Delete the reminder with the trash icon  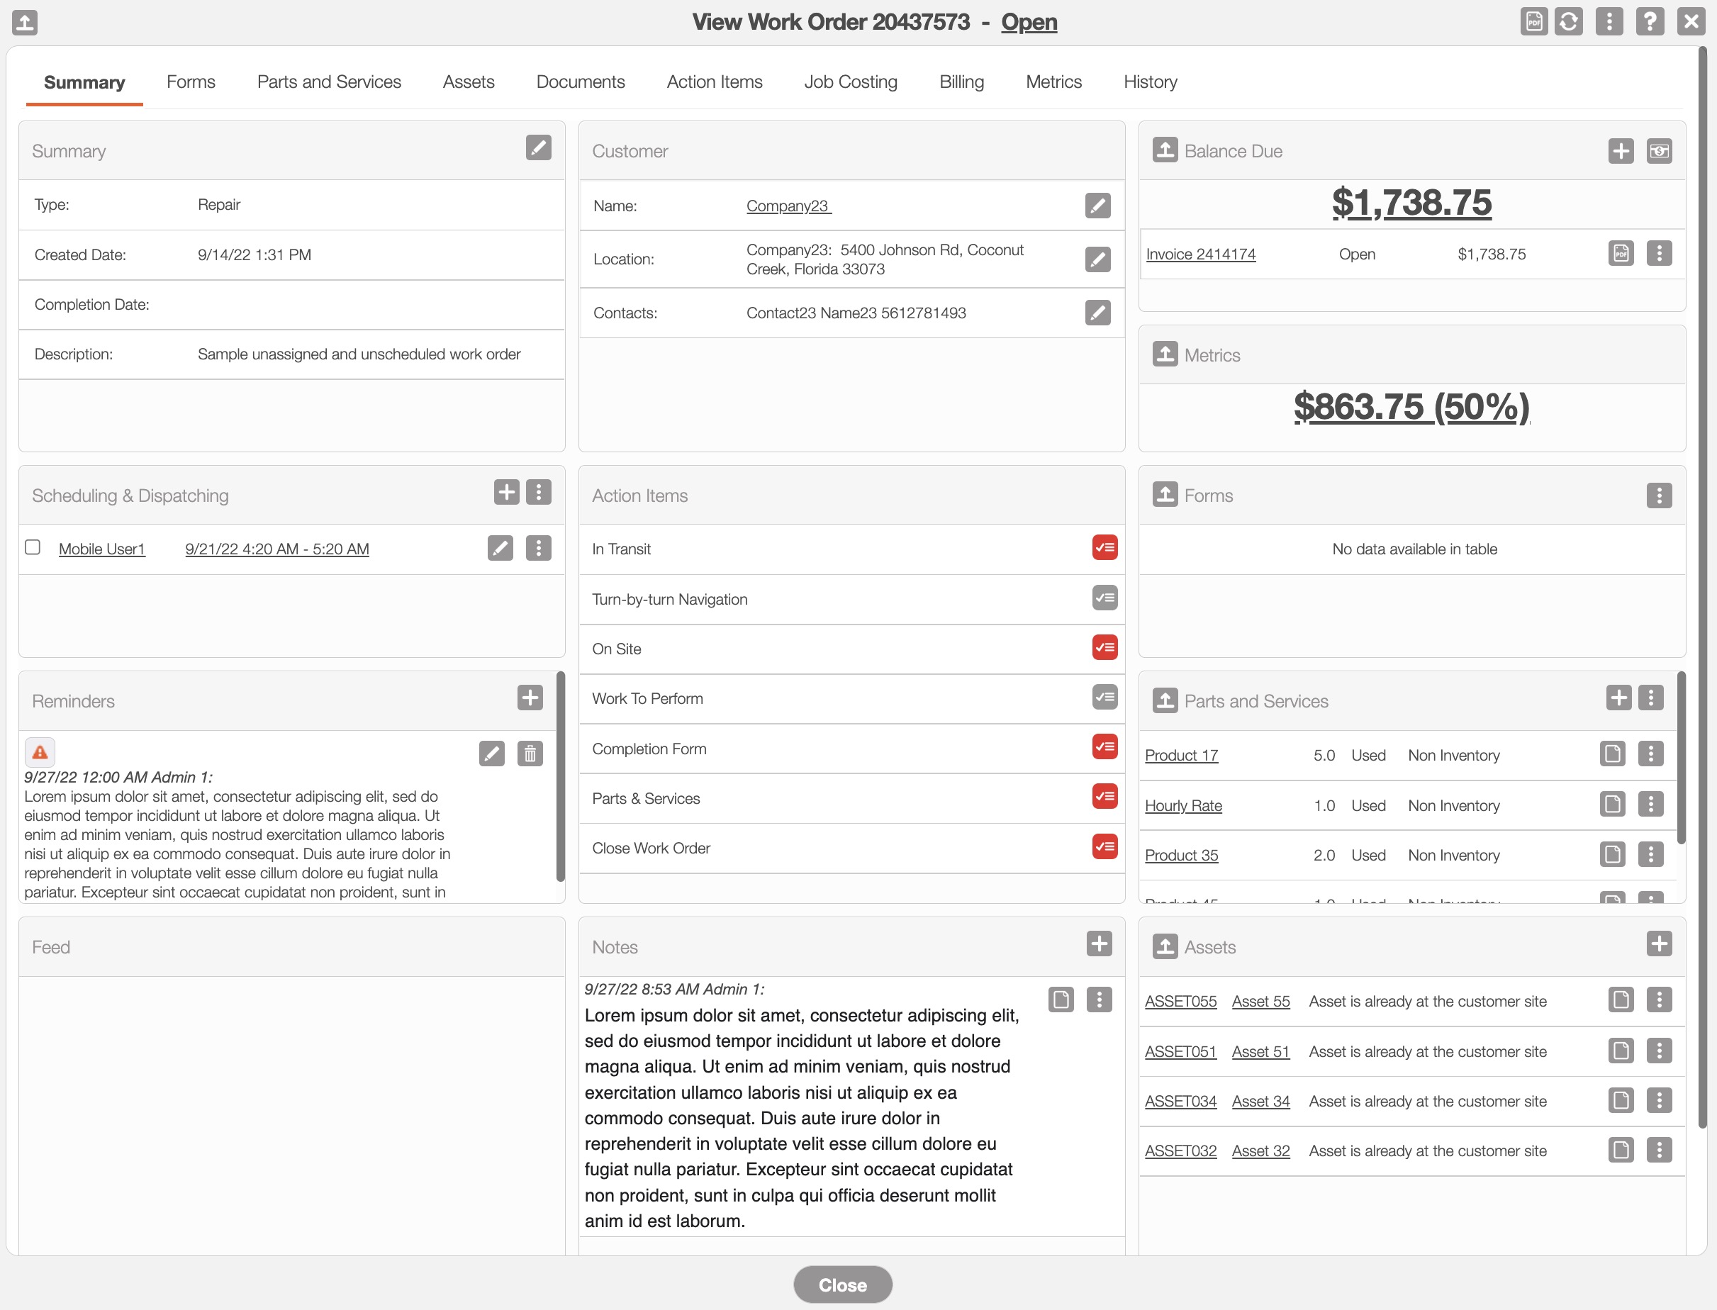[x=530, y=754]
